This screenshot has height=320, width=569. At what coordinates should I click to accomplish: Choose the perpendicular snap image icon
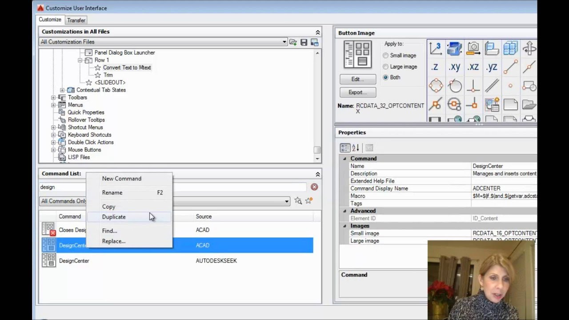click(x=473, y=86)
